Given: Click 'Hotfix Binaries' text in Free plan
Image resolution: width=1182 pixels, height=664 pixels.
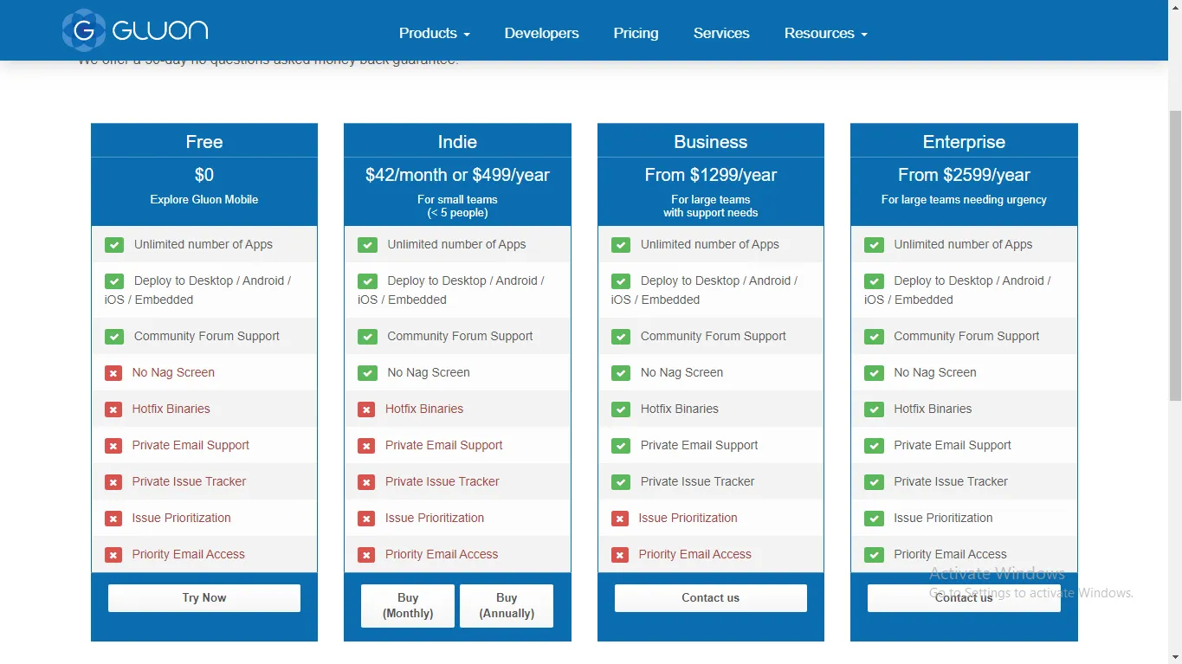Looking at the screenshot, I should pos(171,409).
